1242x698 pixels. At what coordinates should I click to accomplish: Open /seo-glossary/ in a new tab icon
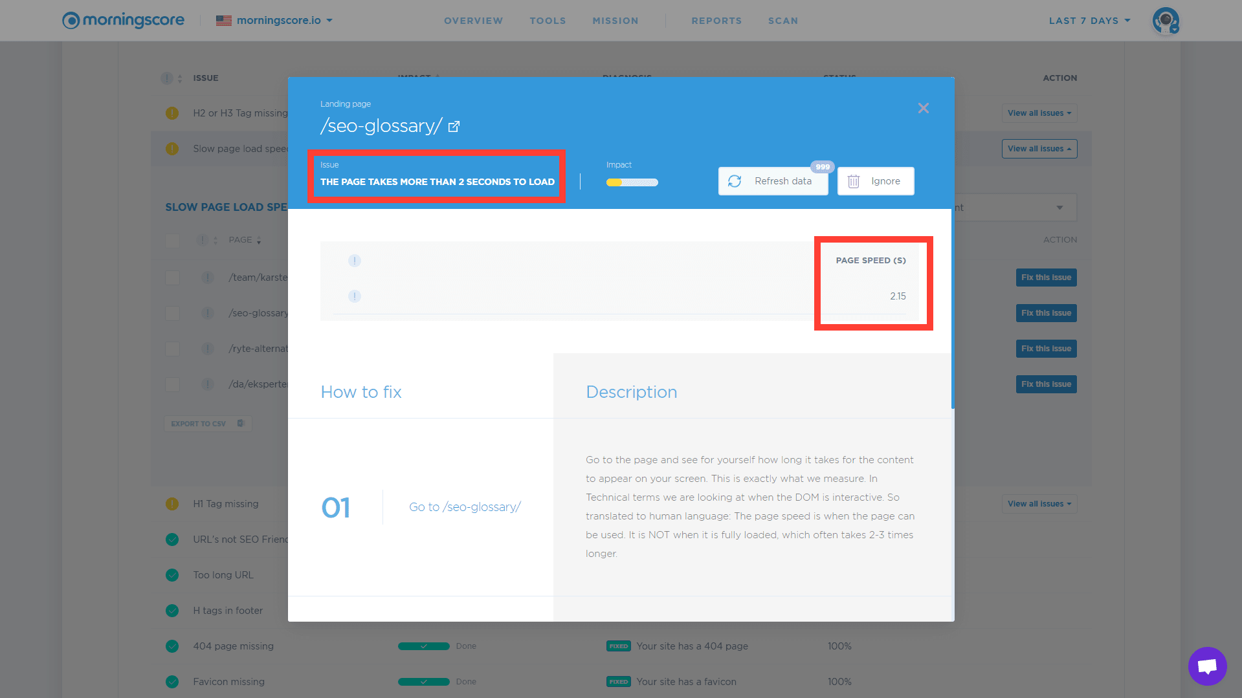454,127
